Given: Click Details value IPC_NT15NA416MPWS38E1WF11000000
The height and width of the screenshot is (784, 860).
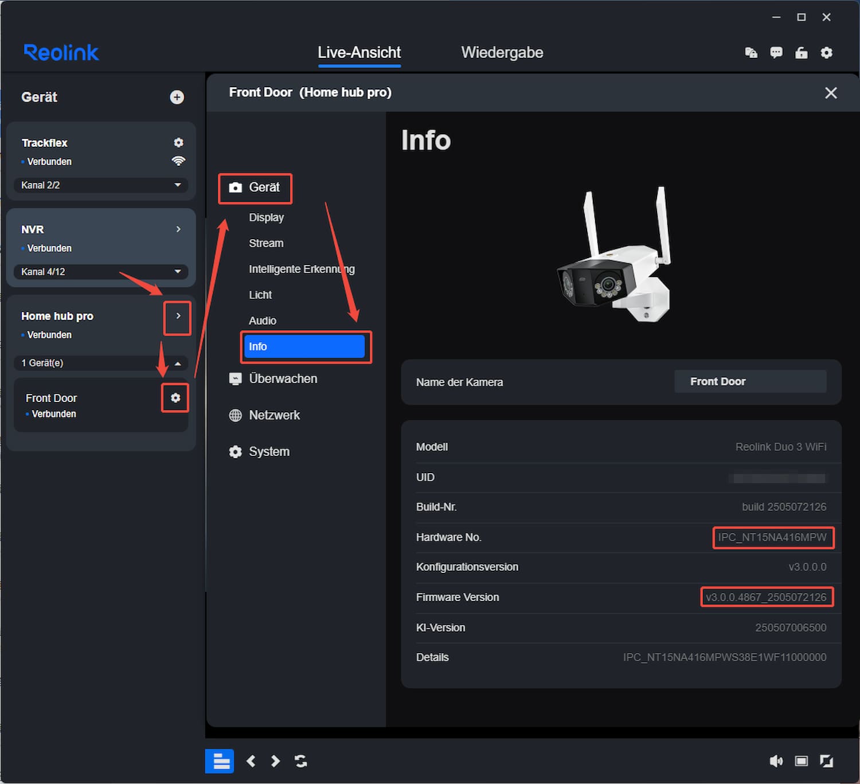Looking at the screenshot, I should click(725, 657).
